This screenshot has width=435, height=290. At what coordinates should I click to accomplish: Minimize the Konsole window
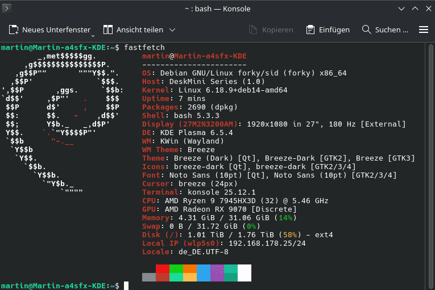401,9
